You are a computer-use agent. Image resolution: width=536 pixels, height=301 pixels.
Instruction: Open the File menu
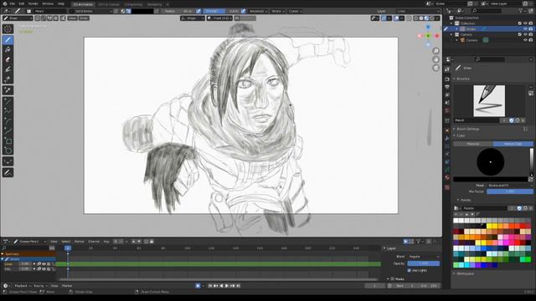tap(13, 3)
